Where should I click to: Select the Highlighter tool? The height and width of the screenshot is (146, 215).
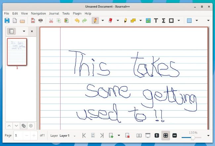[x=125, y=21]
